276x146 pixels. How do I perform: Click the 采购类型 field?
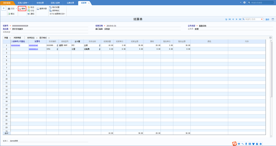pos(49,32)
